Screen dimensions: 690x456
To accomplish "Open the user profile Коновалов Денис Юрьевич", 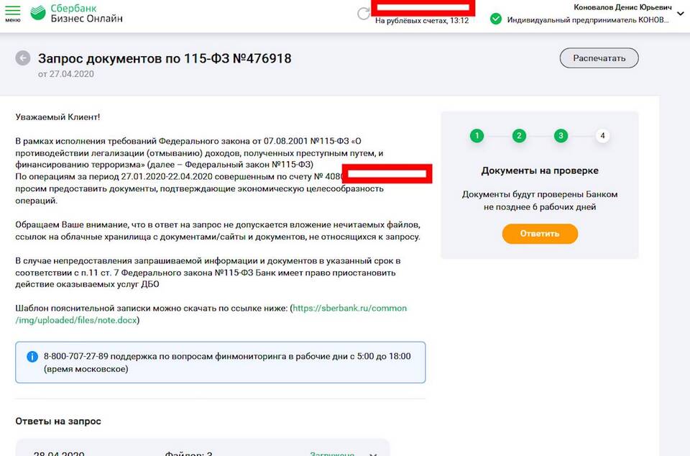I will [622, 7].
